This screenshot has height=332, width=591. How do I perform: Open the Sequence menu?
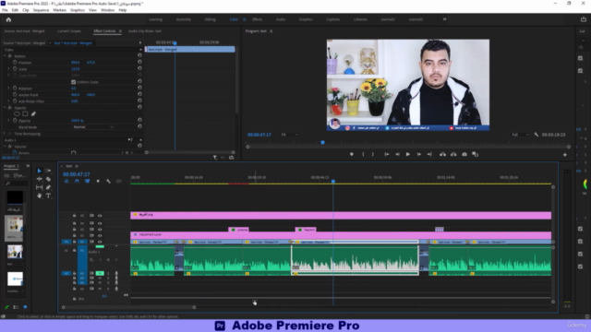point(41,10)
